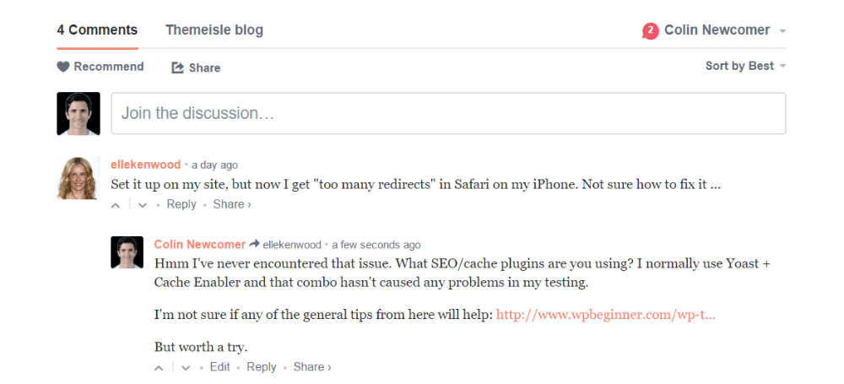The height and width of the screenshot is (384, 844).
Task: Downvote ellekenwood's comment
Action: point(142,205)
